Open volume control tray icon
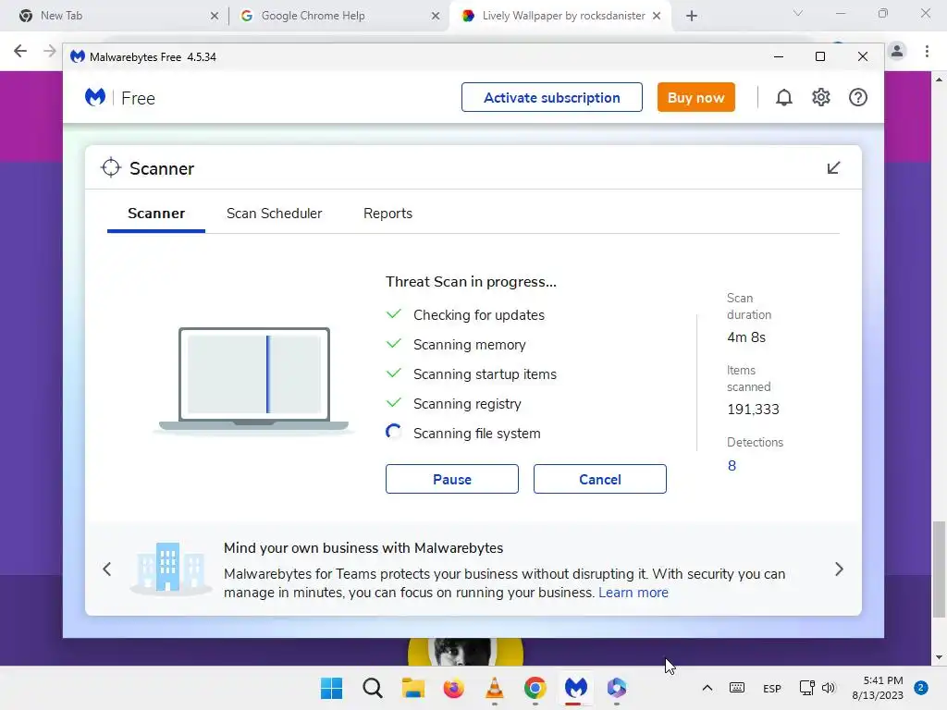Image resolution: width=947 pixels, height=710 pixels. coord(829,688)
